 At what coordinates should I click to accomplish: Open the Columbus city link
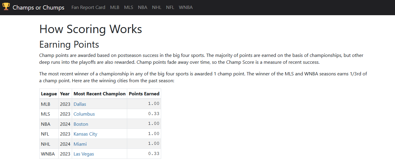(x=84, y=114)
